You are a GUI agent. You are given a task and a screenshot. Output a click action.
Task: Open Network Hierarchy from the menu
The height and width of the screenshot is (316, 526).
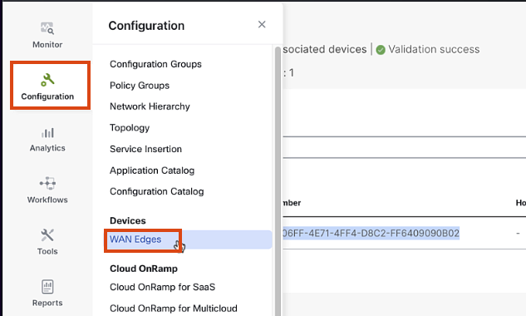(x=150, y=106)
